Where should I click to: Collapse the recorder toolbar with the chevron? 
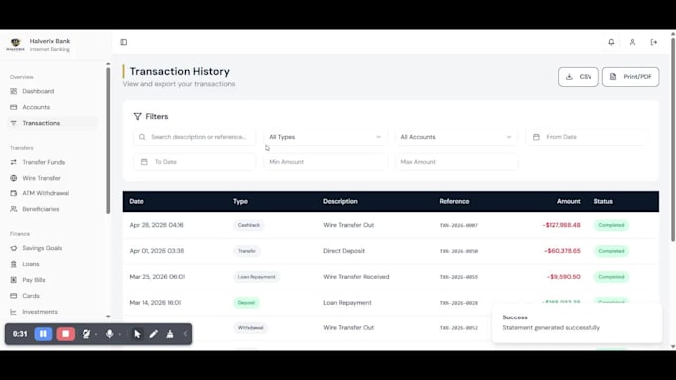[x=185, y=334]
